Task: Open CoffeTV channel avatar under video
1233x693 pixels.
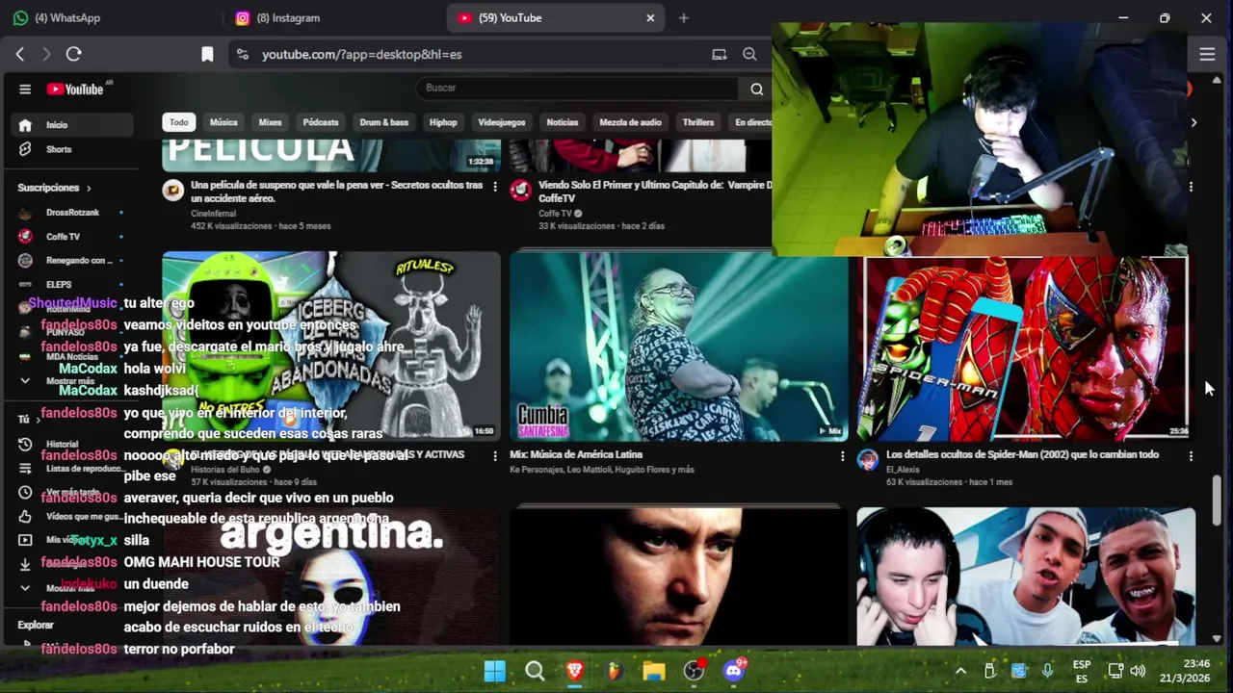Action: point(520,190)
